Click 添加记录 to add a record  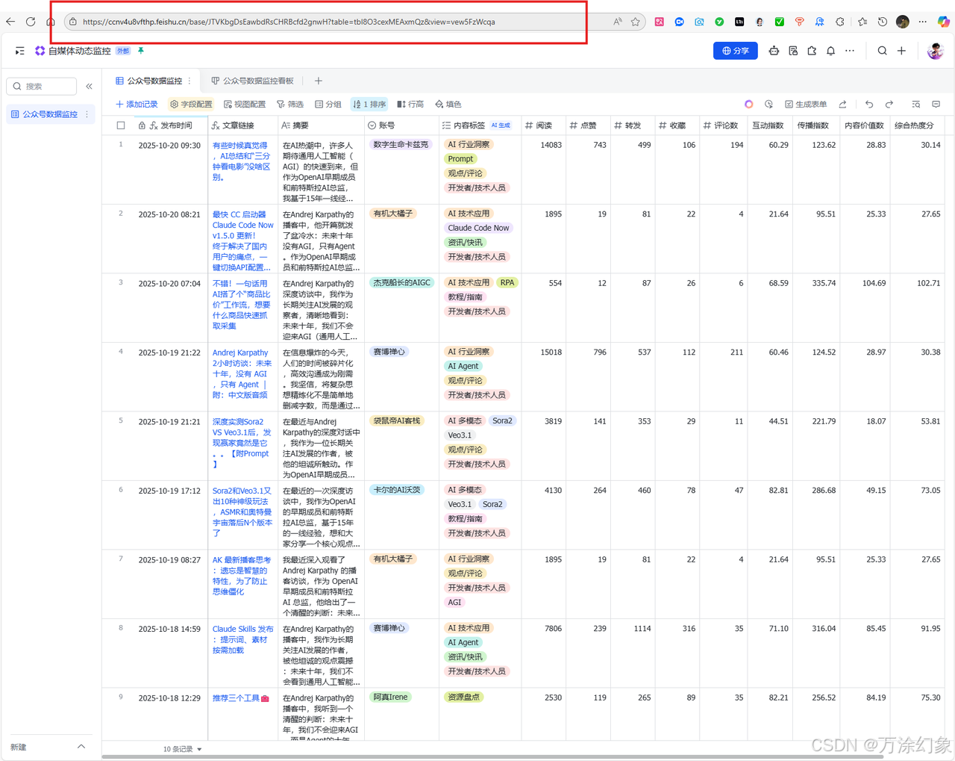(137, 105)
